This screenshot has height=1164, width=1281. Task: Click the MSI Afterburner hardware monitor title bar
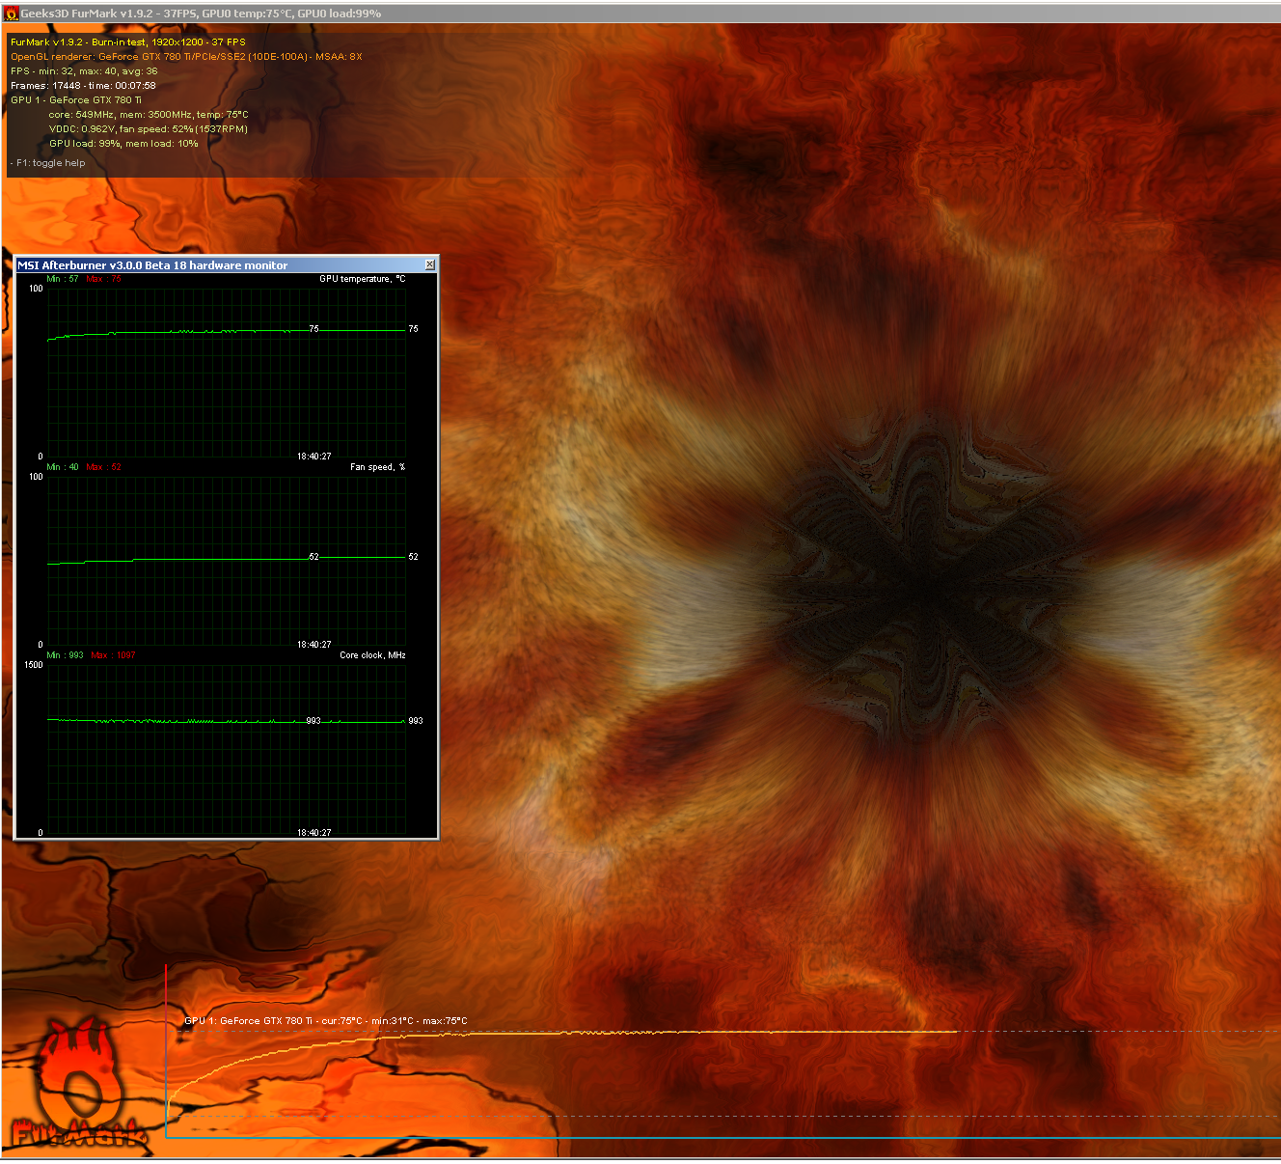click(227, 264)
